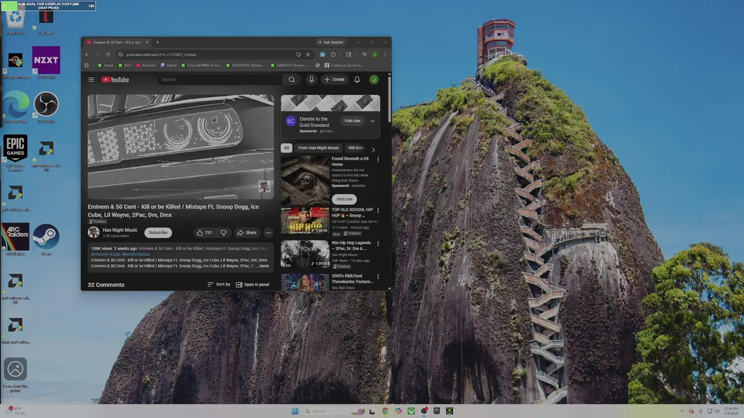Screen dimensions: 744x418
Task: Open Sort by comments dropdown
Action: [x=219, y=284]
